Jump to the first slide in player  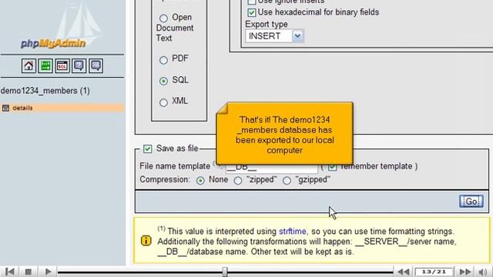(10, 272)
